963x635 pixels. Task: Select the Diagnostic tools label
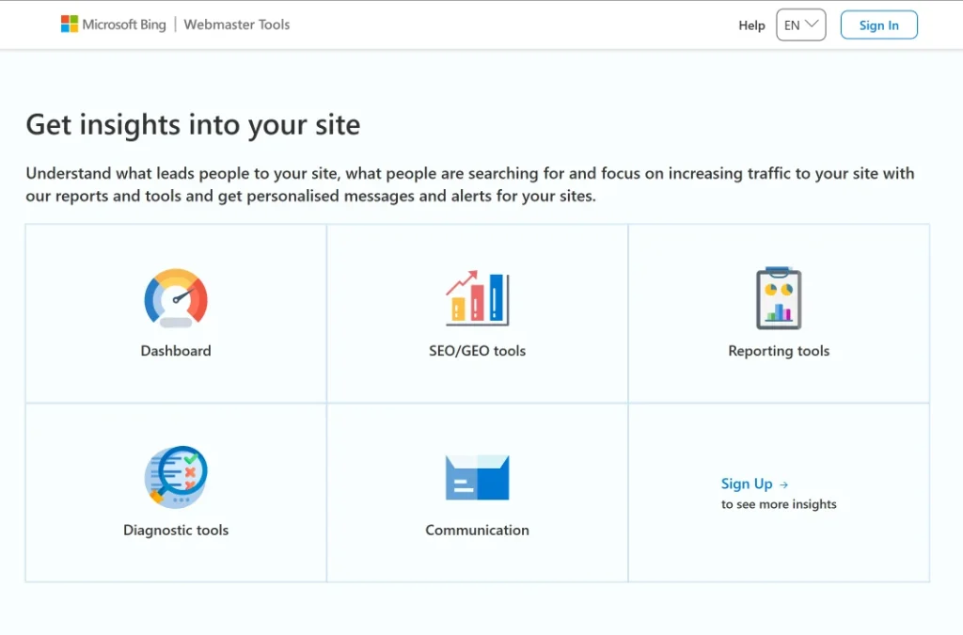coord(176,530)
